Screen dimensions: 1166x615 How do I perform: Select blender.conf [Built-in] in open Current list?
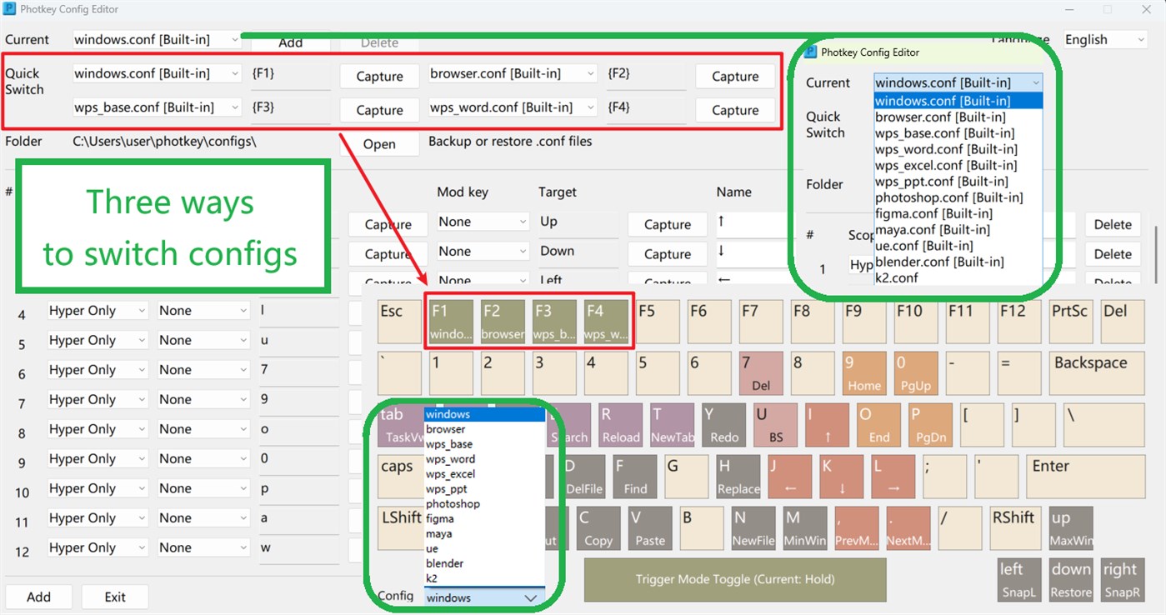958,262
